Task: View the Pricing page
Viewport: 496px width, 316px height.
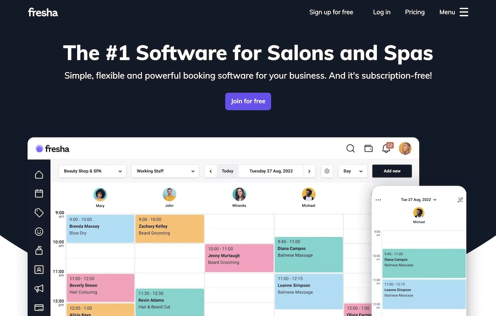Action: pyautogui.click(x=415, y=12)
